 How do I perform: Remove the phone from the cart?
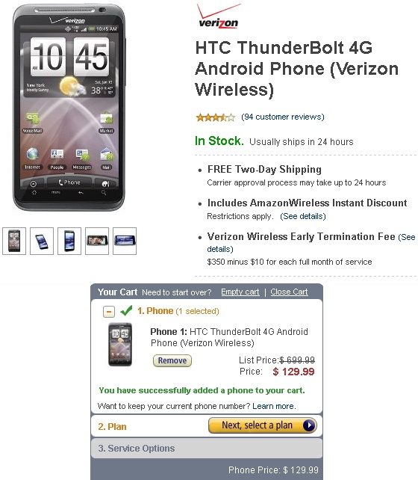coord(172,360)
